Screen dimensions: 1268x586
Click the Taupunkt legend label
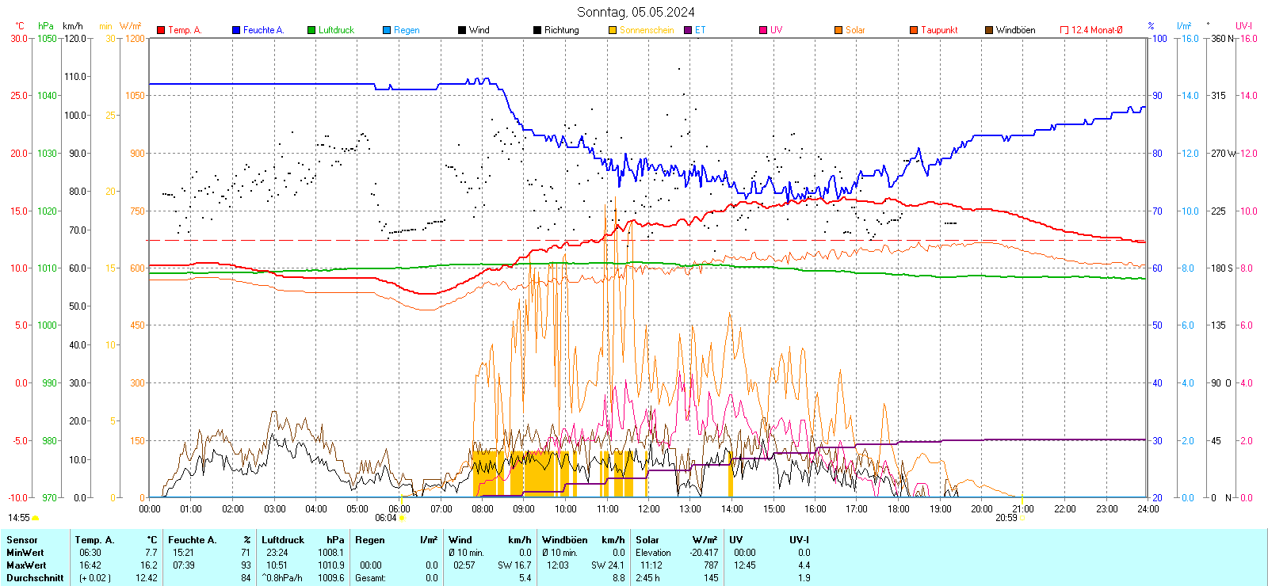pyautogui.click(x=939, y=30)
